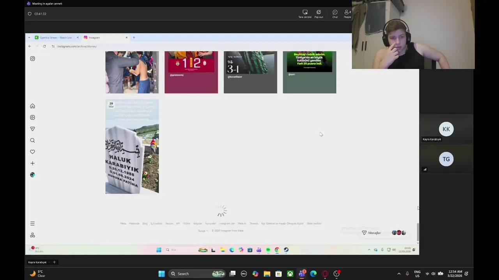This screenshot has height=280, width=499.
Task: Go back in the shared browser
Action: click(x=30, y=46)
